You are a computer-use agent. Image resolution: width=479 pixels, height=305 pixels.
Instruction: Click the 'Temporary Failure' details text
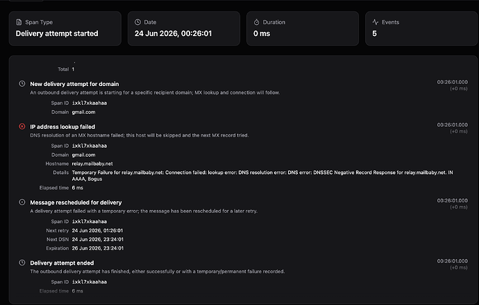click(x=262, y=175)
